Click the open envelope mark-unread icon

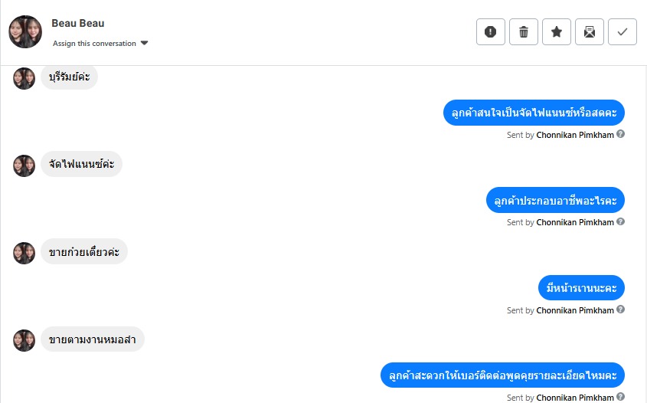[590, 32]
